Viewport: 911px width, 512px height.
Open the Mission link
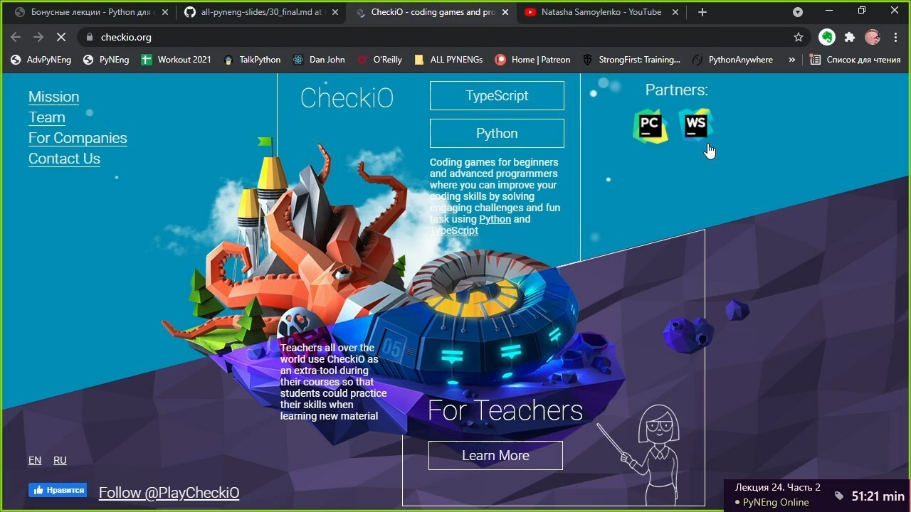[x=54, y=97]
